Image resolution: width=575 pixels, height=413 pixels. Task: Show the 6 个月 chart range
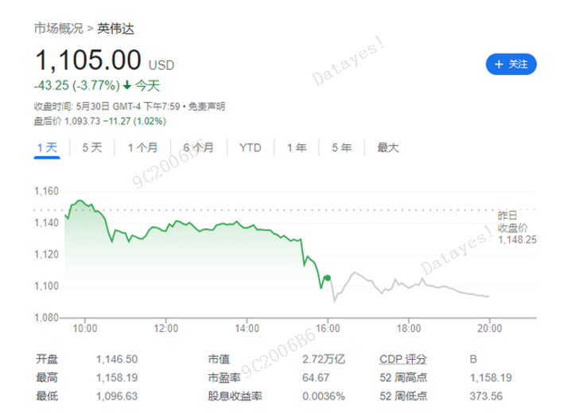point(198,147)
